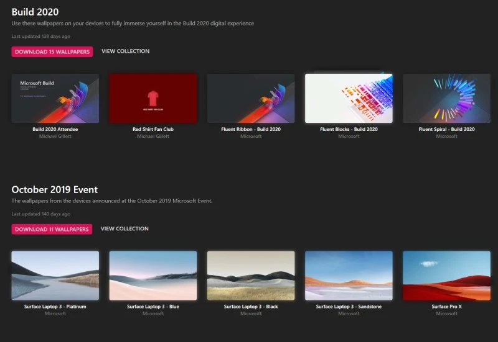Click the 'Surface Laptop 3 - Black' title
Image resolution: width=498 pixels, height=342 pixels.
(251, 307)
